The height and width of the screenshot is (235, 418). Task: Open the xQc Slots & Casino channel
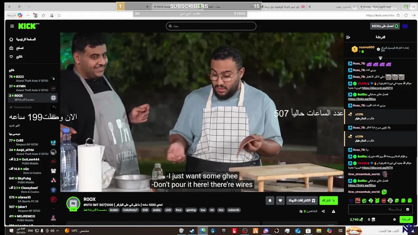coord(32,171)
